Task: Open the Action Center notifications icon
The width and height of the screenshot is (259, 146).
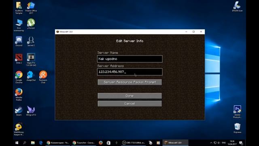Action: [241, 143]
